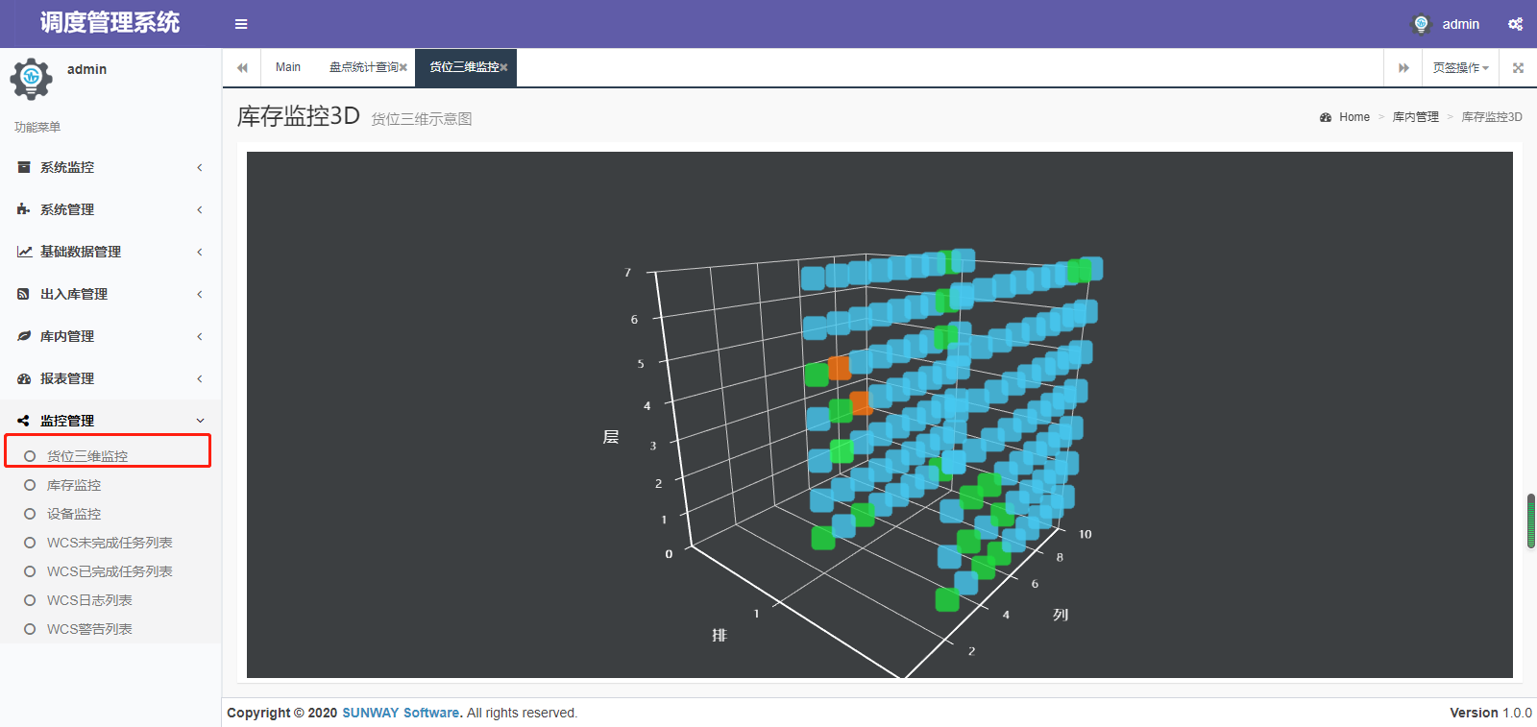
Task: Click the hamburger sidebar toggle icon
Action: pos(241,24)
